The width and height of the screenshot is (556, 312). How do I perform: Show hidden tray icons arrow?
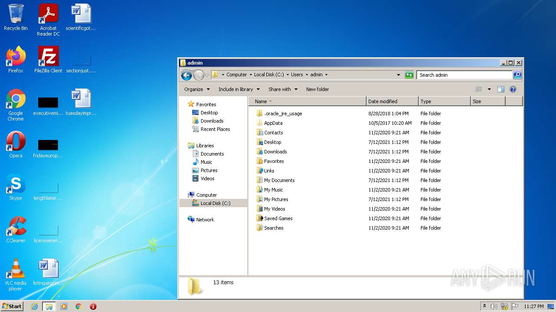tap(484, 306)
